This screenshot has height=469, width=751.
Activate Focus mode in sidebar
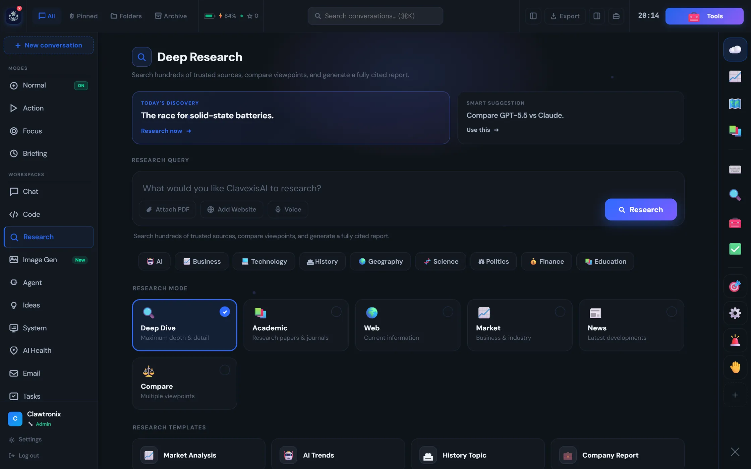point(49,131)
